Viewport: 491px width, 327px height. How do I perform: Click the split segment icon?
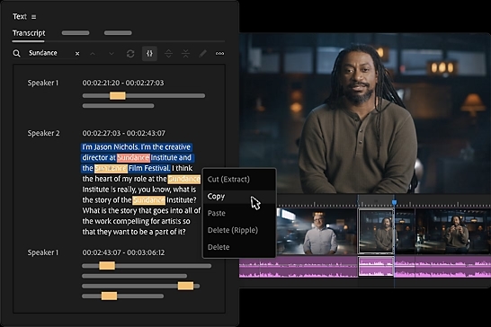point(168,54)
